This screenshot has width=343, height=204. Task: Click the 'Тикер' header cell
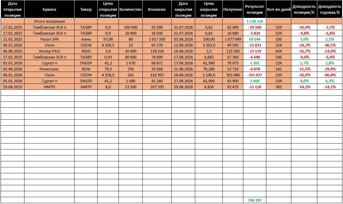click(x=86, y=10)
